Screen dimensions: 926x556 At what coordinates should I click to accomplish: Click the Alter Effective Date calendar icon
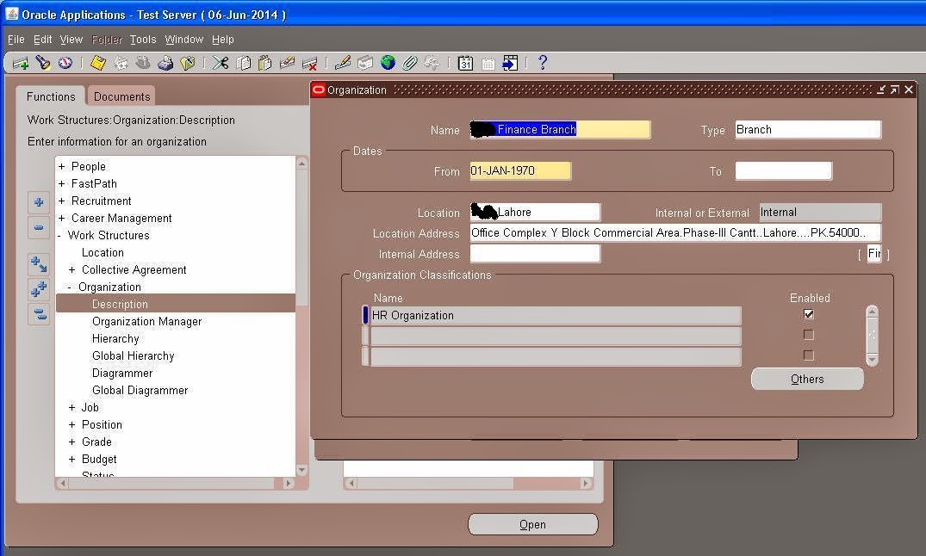coord(465,63)
